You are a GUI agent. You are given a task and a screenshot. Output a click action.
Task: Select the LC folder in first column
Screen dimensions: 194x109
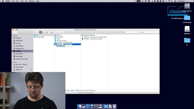click(x=44, y=35)
